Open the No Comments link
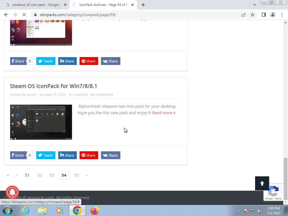This screenshot has width=288, height=216. [x=102, y=94]
